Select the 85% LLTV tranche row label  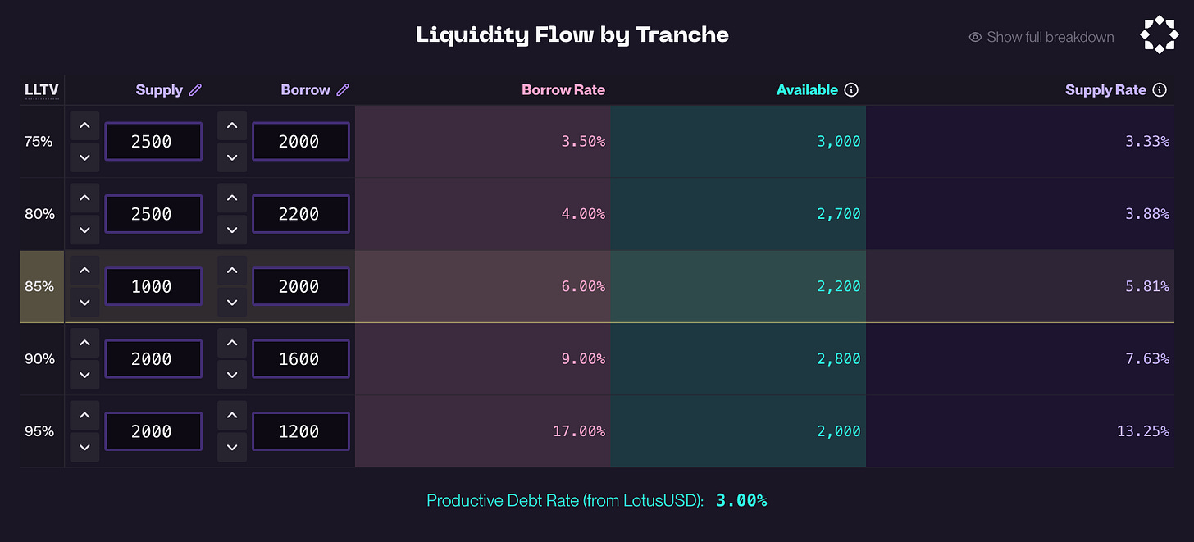39,286
